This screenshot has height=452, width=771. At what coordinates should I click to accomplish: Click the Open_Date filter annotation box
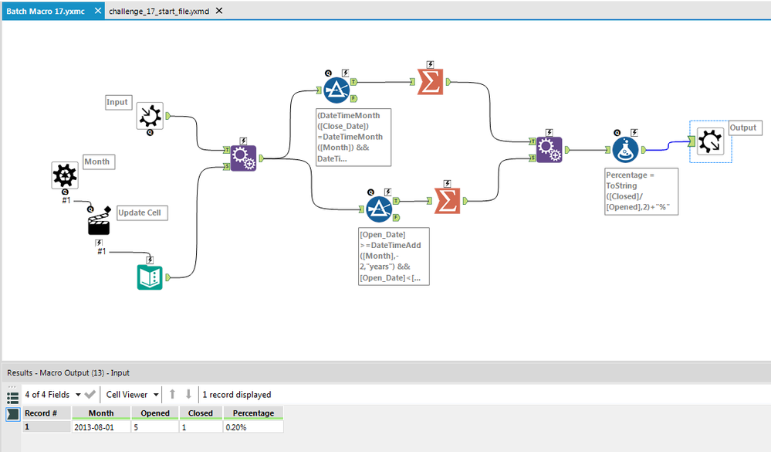[394, 256]
